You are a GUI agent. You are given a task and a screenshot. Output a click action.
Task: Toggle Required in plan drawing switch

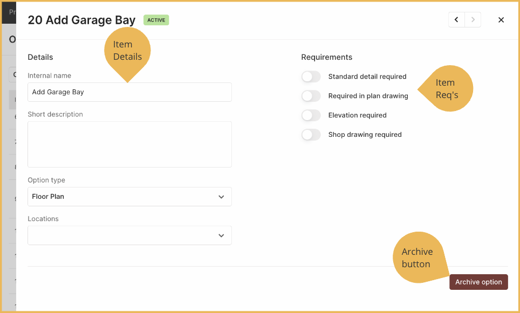click(x=311, y=96)
